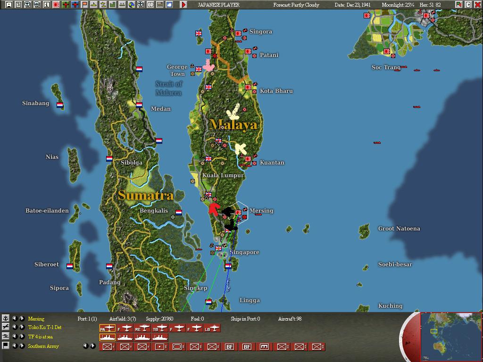Image resolution: width=483 pixels, height=362 pixels.
Task: Previous task force arrow beside TF 4
Action: click(x=15, y=337)
